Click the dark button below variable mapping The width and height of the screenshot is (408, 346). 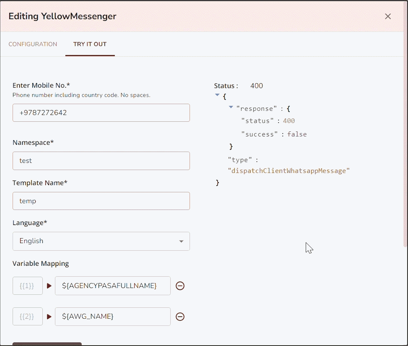click(x=47, y=344)
